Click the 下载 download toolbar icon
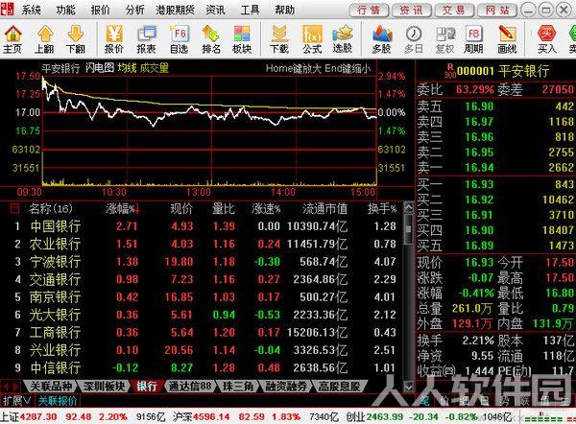Viewport: 576px width, 424px height. coord(279,39)
